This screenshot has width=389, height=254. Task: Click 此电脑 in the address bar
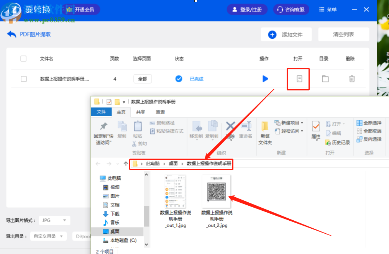[x=153, y=164]
